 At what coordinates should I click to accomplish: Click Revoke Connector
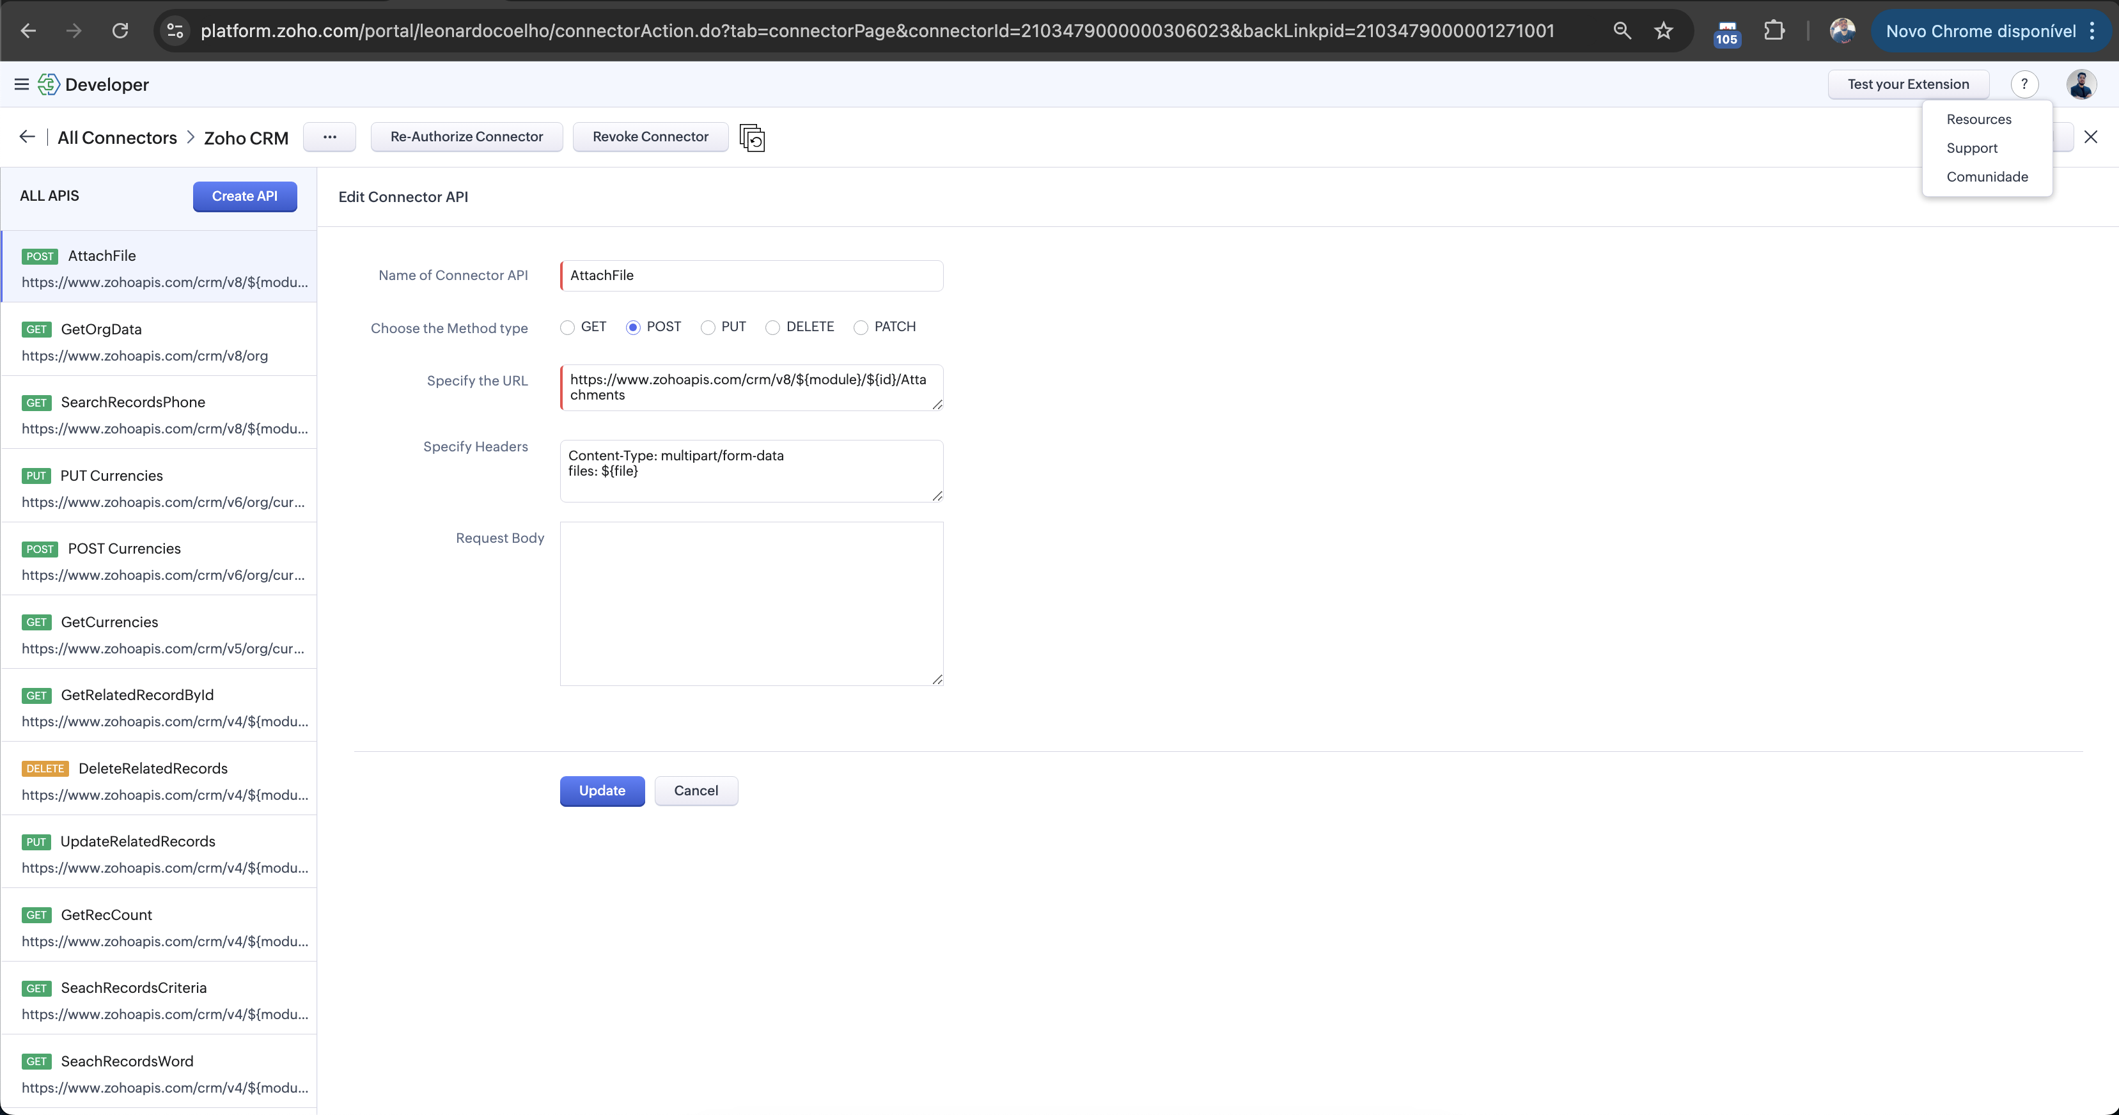tap(650, 136)
